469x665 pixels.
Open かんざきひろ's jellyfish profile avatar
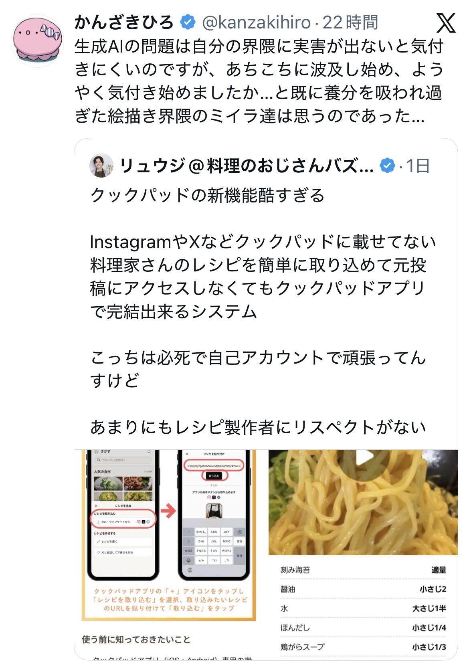pyautogui.click(x=37, y=41)
